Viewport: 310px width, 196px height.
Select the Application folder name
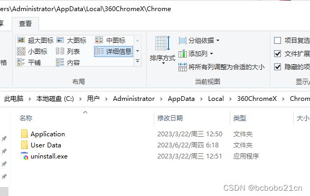click(48, 134)
